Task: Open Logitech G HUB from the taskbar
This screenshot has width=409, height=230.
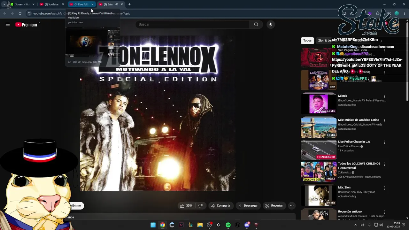Action: click(219, 225)
